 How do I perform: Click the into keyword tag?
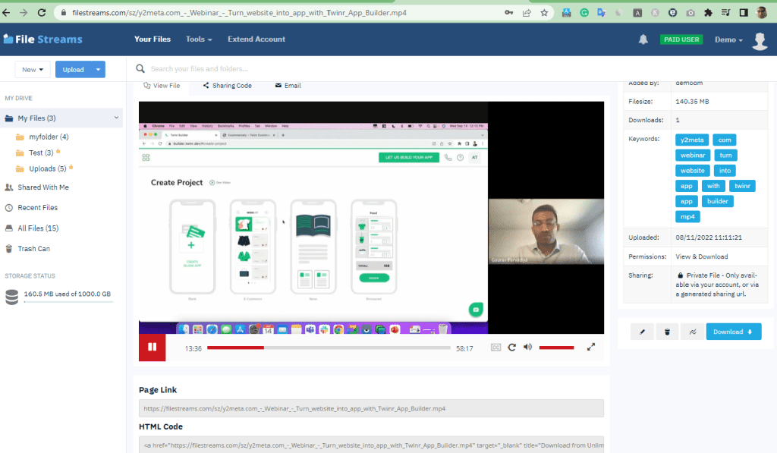tap(725, 171)
